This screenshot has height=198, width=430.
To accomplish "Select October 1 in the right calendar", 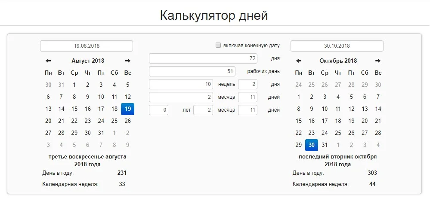I will pyautogui.click(x=299, y=97).
